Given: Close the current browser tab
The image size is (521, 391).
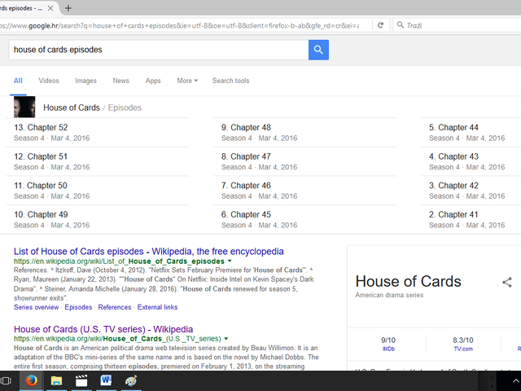Looking at the screenshot, I should tap(50, 8).
